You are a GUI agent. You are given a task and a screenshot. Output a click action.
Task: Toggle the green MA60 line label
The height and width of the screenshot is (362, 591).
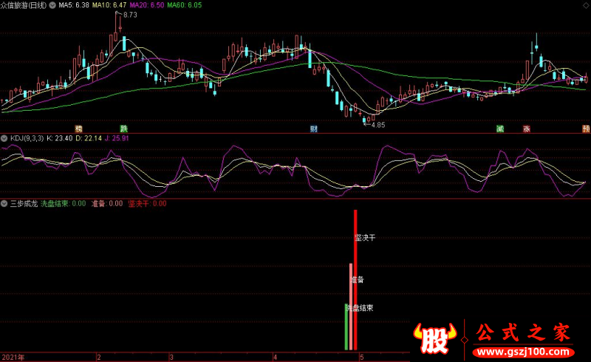[x=183, y=5]
